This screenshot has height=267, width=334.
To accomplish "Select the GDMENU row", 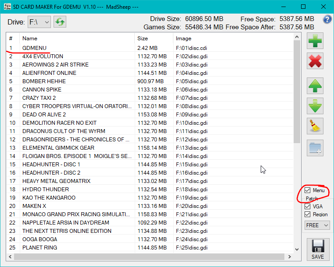I will coord(150,48).
